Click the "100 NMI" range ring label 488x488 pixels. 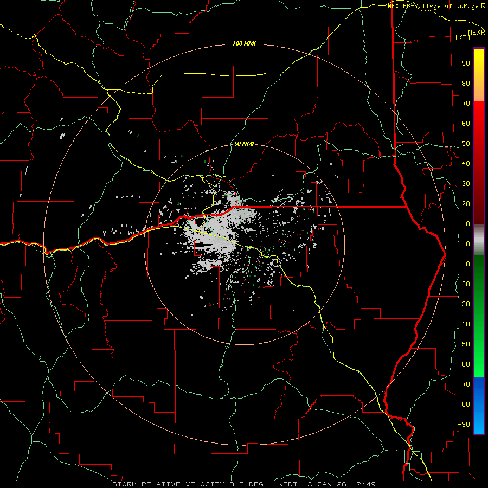click(244, 43)
